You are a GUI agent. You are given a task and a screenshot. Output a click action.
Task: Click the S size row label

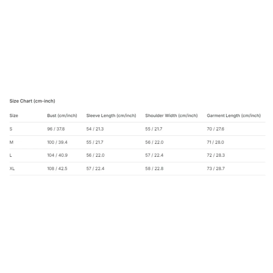(x=11, y=129)
